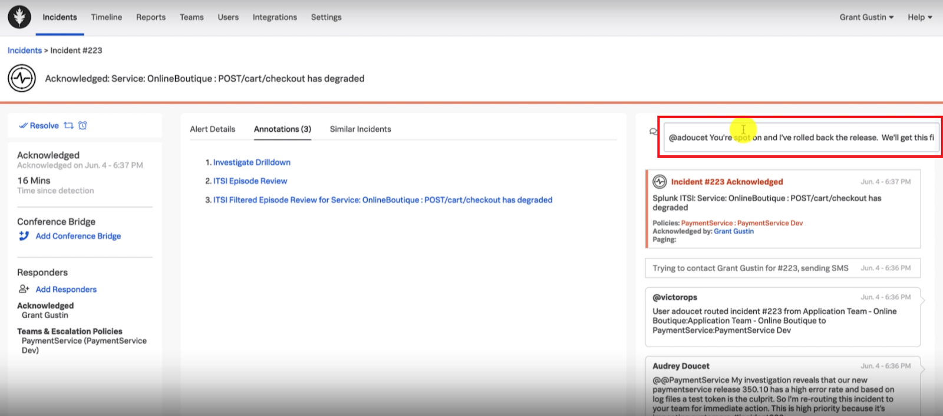Click the pulse icon in Incident #223 Acknowledged card
Screen dimensions: 943x416
[x=660, y=182]
